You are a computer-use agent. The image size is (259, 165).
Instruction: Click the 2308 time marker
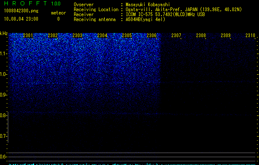[201, 35]
